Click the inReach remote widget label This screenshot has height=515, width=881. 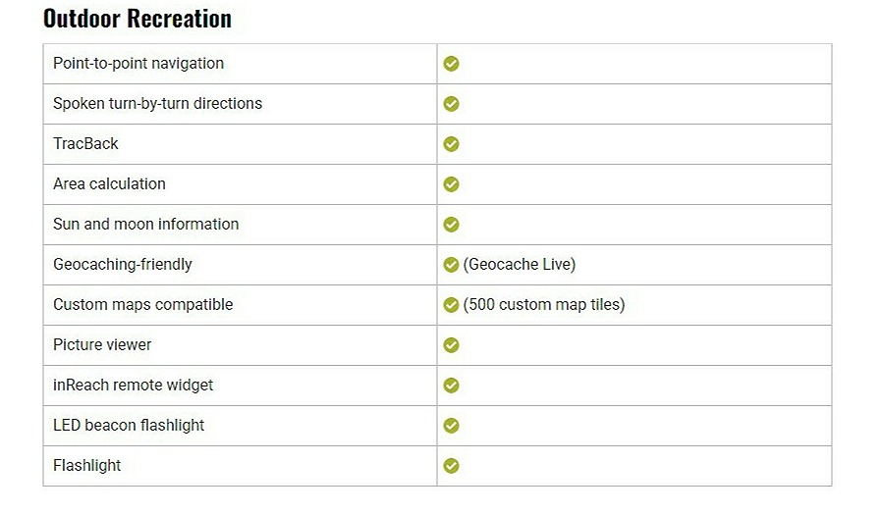pos(133,386)
